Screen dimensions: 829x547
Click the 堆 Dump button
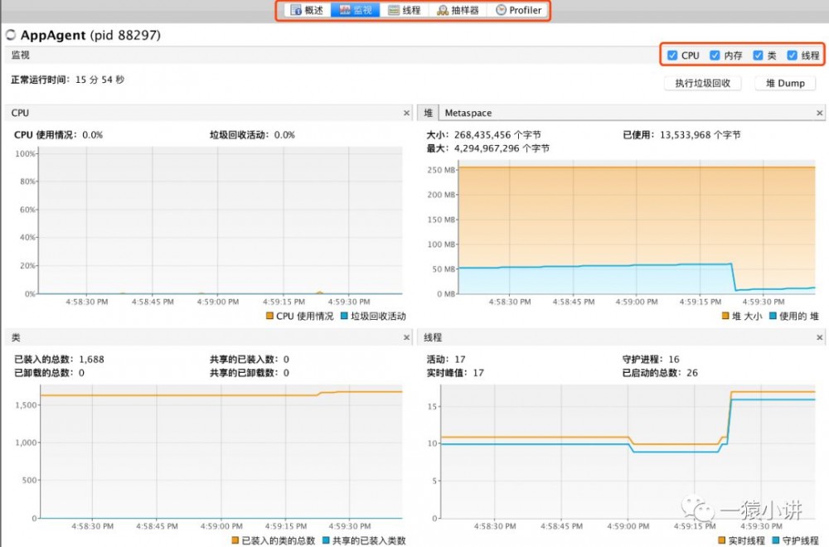(x=784, y=83)
